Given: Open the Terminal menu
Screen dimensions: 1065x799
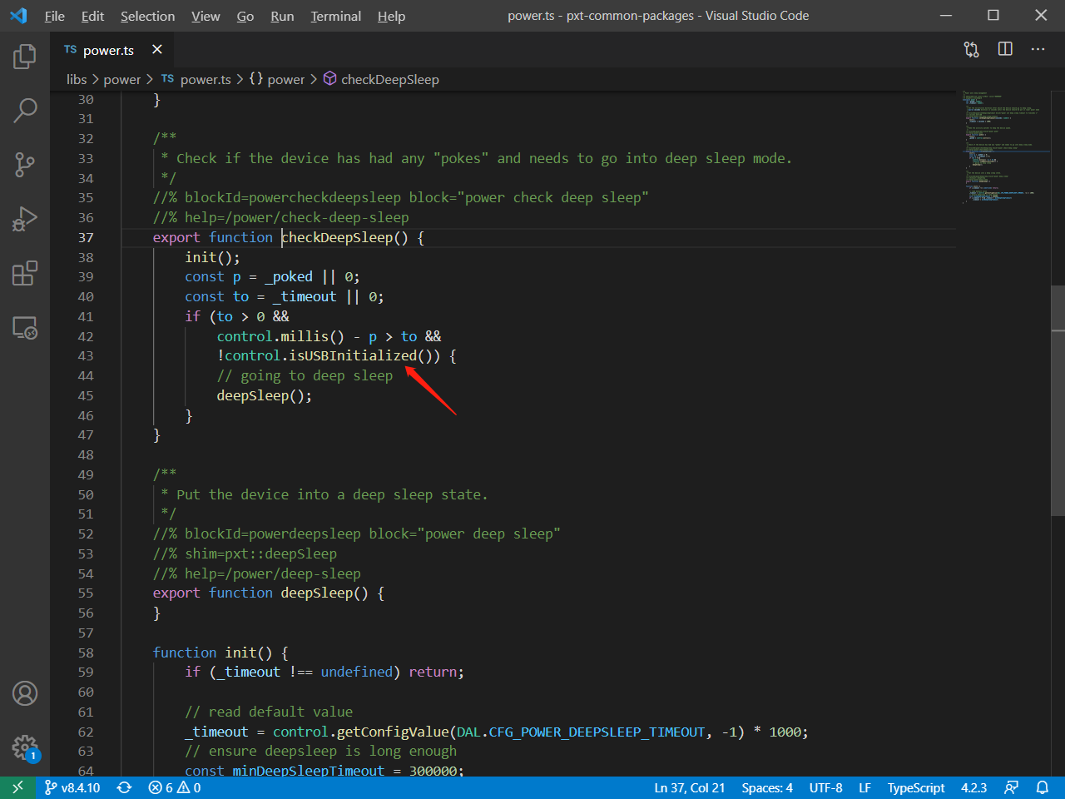Looking at the screenshot, I should pyautogui.click(x=335, y=15).
